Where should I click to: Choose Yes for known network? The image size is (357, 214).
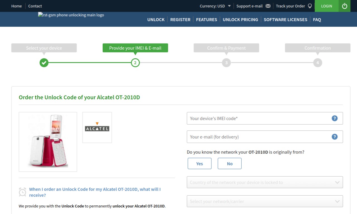[199, 164]
